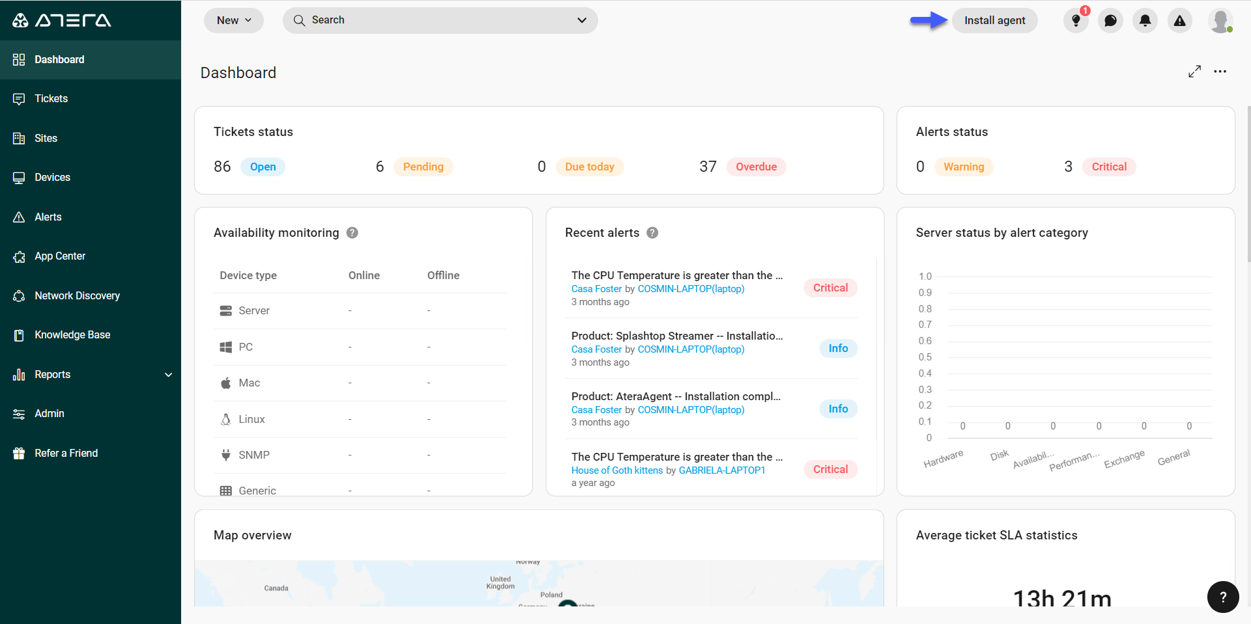This screenshot has height=624, width=1251.
Task: Click the lightbulb notifications icon
Action: point(1076,21)
